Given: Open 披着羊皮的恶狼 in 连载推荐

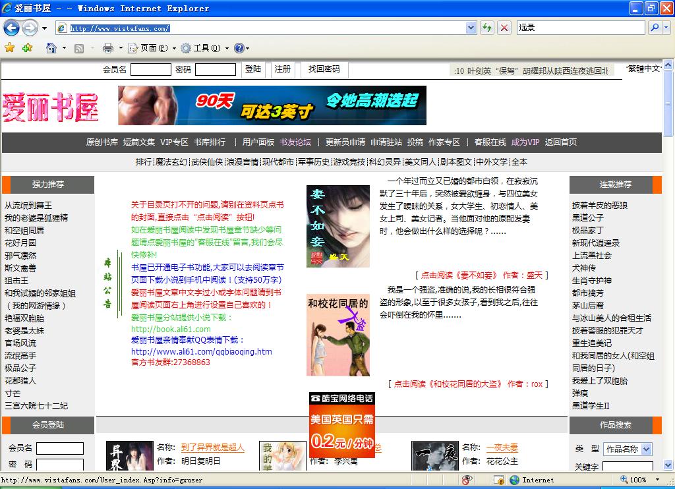Looking at the screenshot, I should (x=600, y=206).
